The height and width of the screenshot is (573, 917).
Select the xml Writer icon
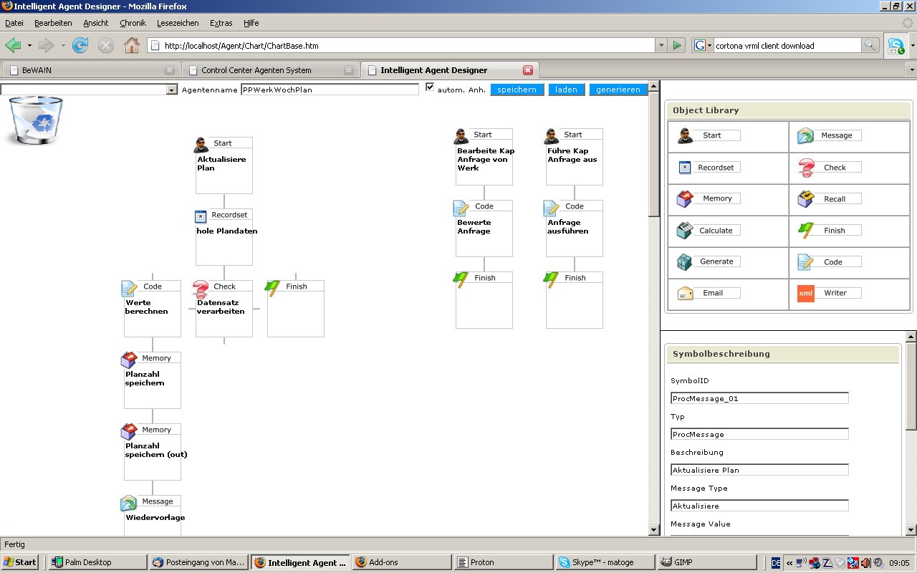(x=806, y=293)
